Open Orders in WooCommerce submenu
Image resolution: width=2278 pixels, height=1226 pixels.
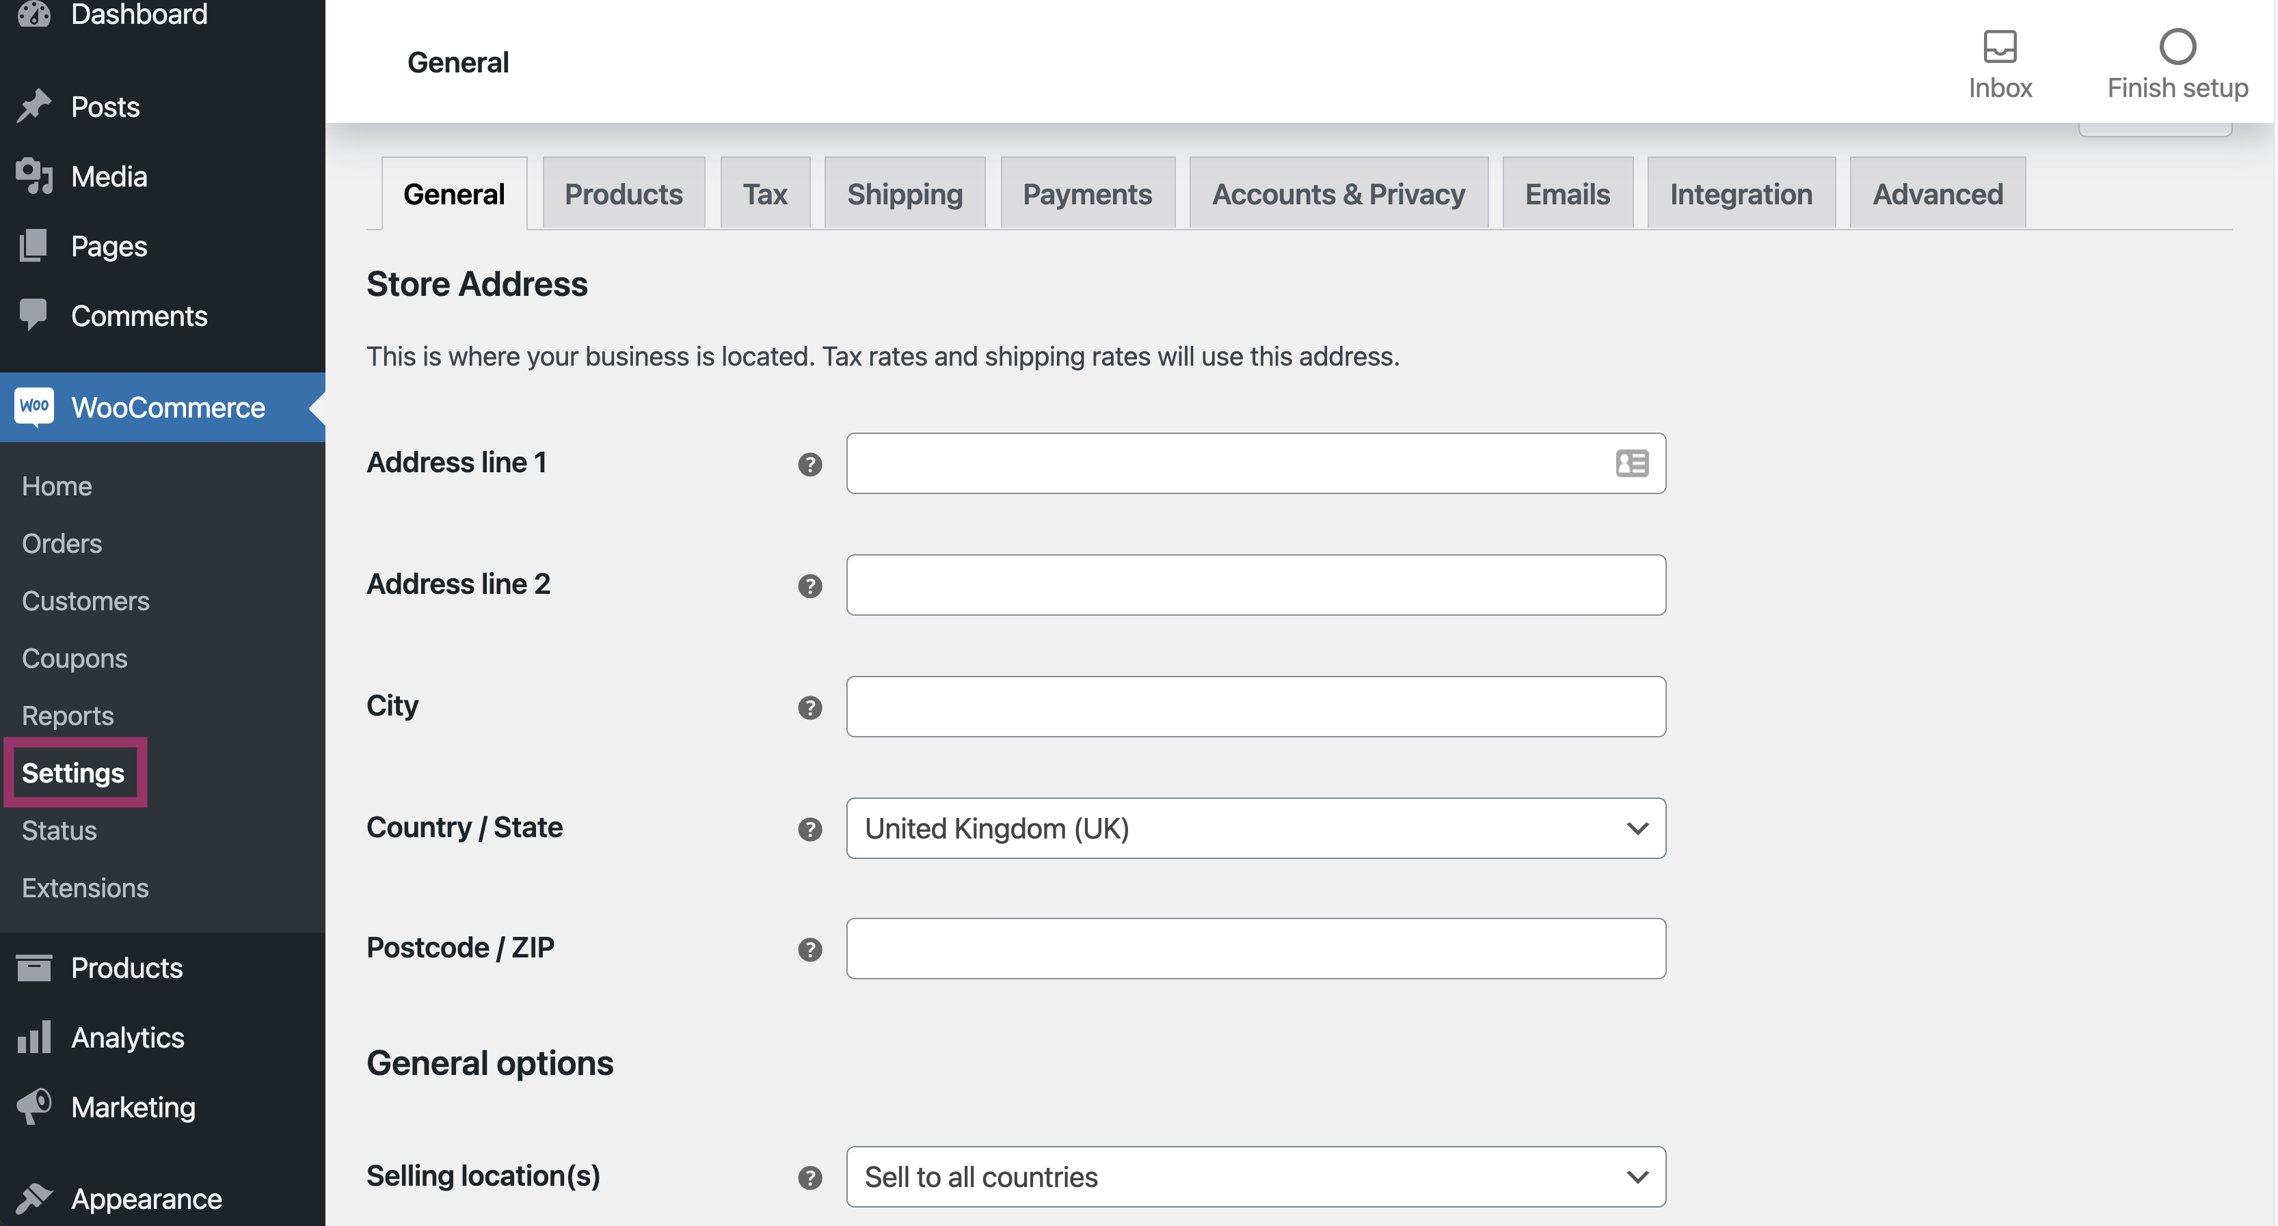(62, 543)
